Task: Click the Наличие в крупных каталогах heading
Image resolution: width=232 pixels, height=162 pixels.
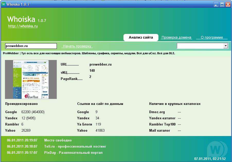Action: pos(175,104)
